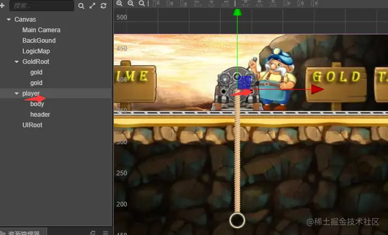This screenshot has width=388, height=235.
Task: Reset scene zoom with the plain magnifier
Action: coord(141,3)
